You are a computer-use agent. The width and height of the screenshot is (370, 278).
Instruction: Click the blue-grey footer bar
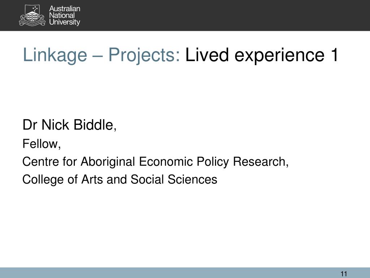[x=185, y=273]
